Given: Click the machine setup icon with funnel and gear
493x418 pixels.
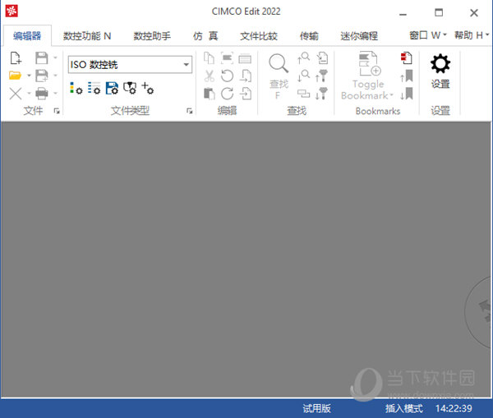Looking at the screenshot, I should 130,89.
